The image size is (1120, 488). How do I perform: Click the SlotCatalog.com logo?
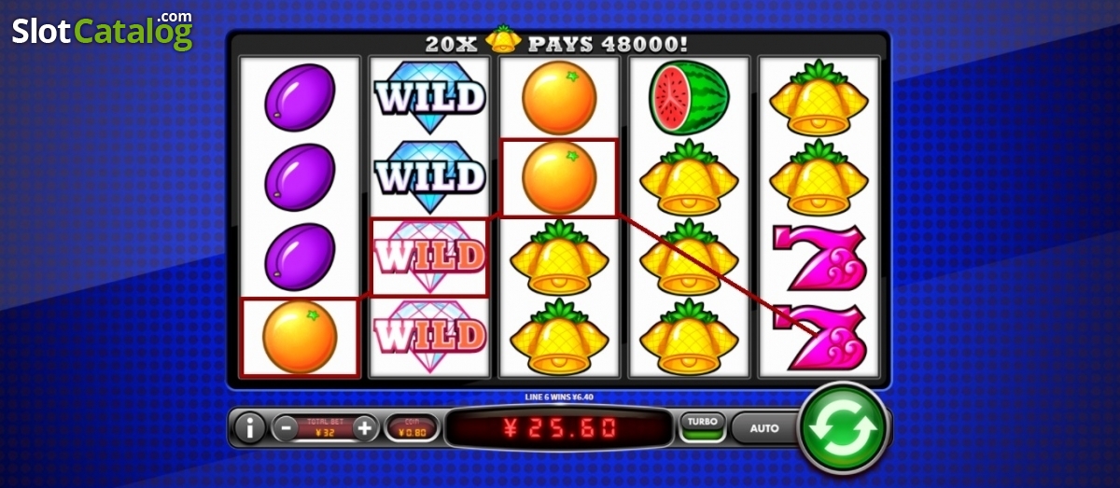(x=103, y=32)
